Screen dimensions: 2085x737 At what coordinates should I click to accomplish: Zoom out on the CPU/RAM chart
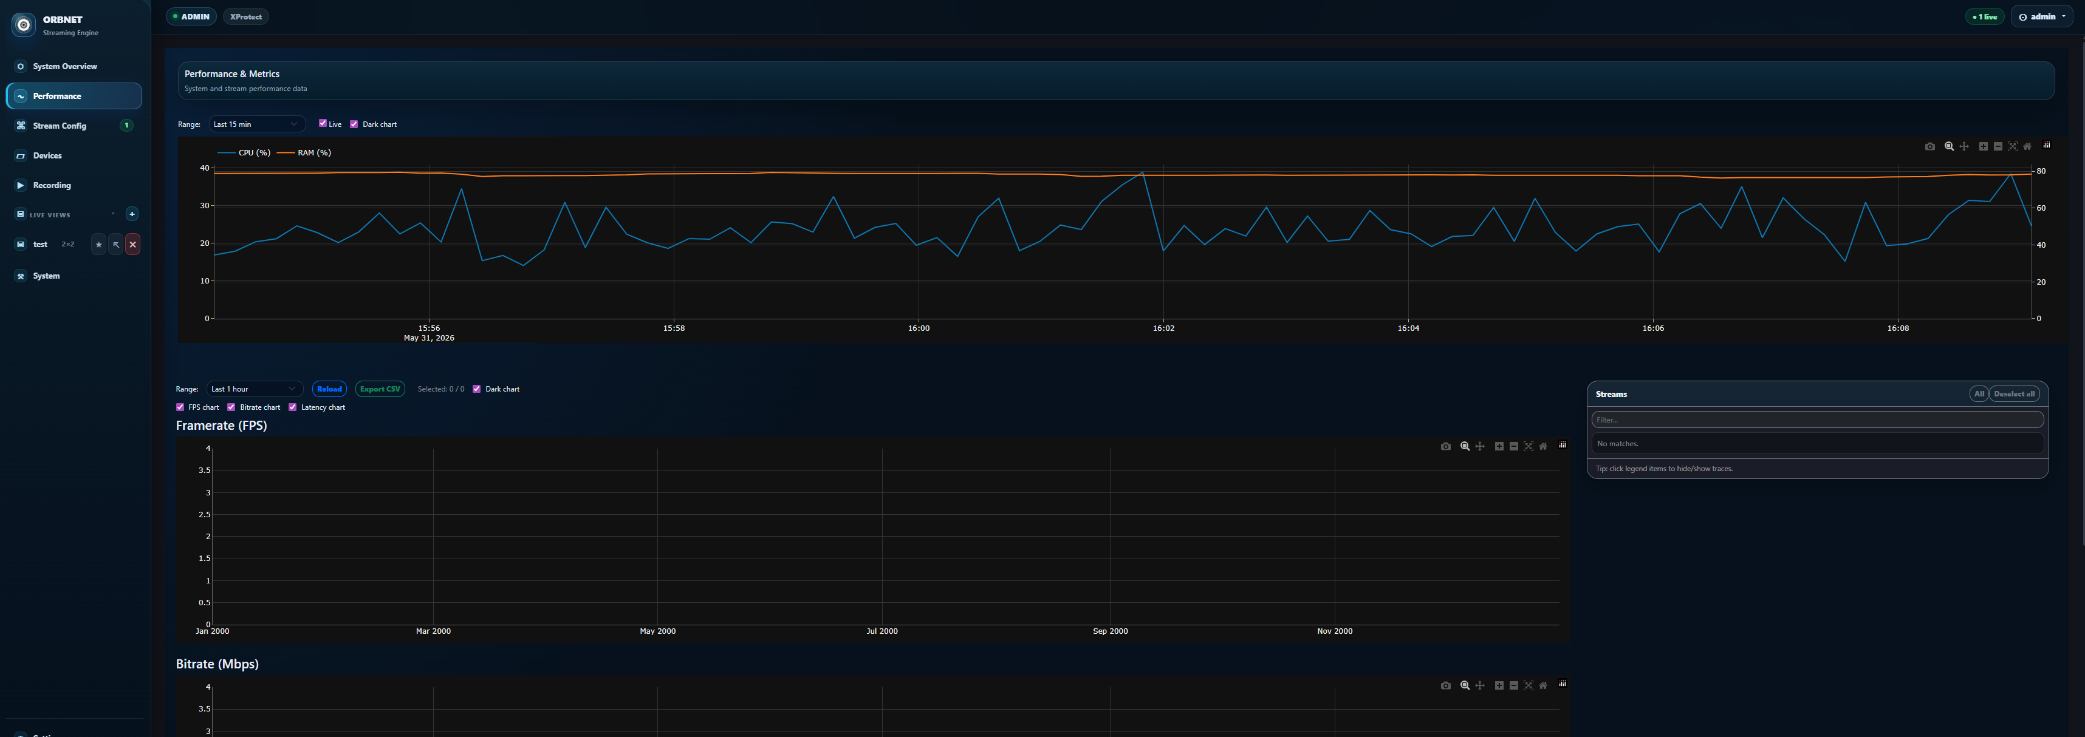1998,146
